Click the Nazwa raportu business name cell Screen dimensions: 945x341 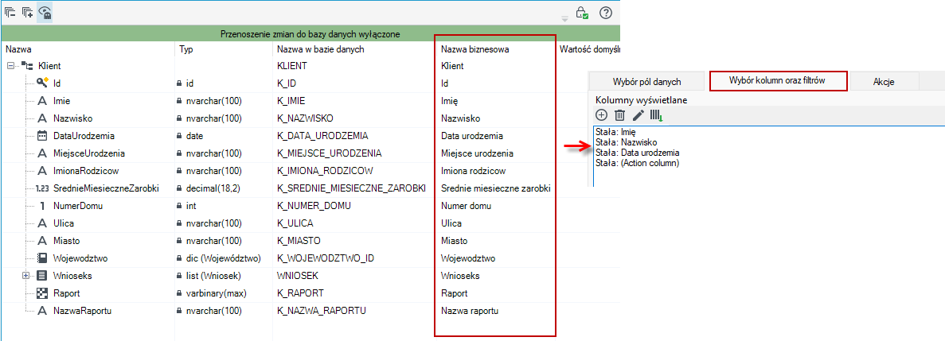(471, 311)
